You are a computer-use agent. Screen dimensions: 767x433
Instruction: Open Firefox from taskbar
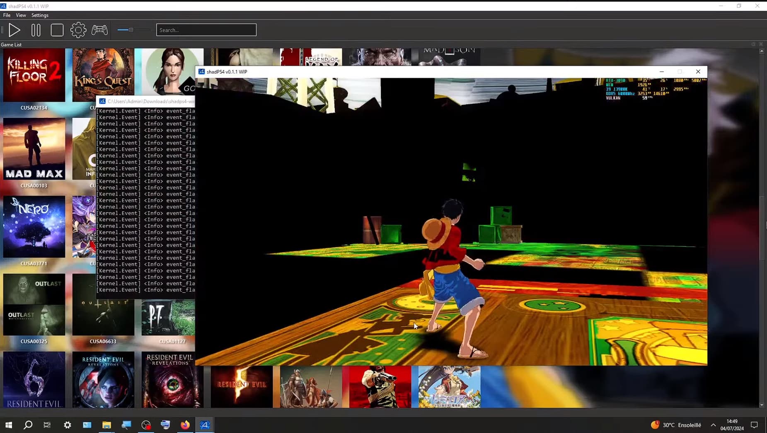coord(185,425)
